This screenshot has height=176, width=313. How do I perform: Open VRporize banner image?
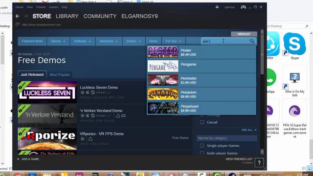pyautogui.click(x=47, y=138)
